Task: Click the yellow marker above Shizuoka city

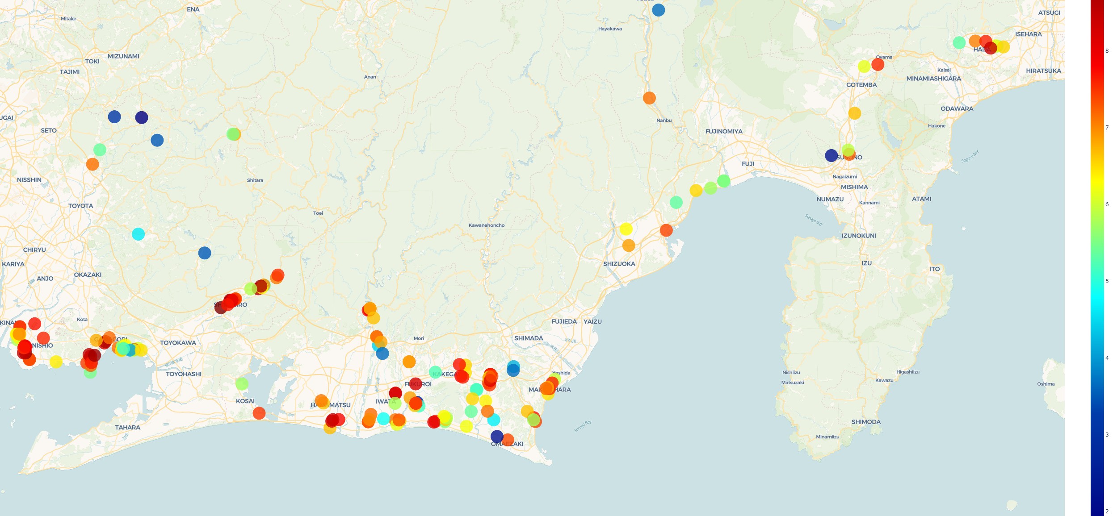Action: [626, 229]
